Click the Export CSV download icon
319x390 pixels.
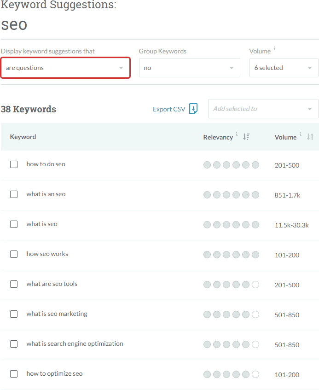tap(193, 109)
